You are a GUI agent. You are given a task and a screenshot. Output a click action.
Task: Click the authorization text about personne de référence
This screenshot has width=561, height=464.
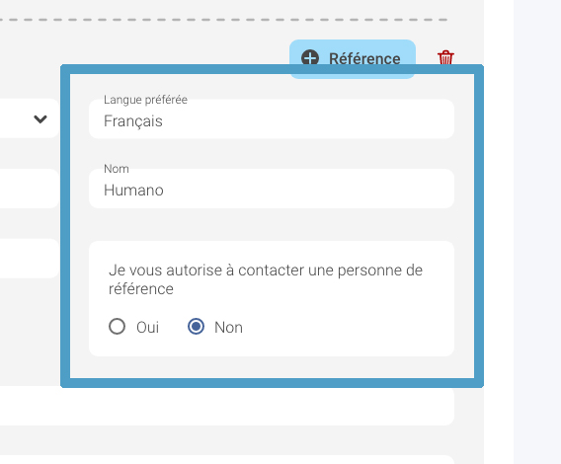[x=266, y=279]
